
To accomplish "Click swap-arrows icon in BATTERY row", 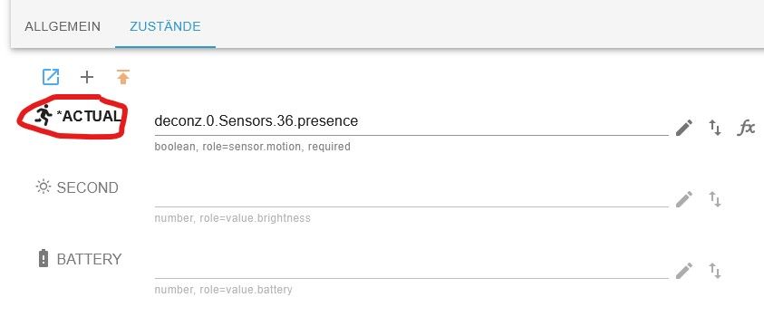I will (715, 271).
